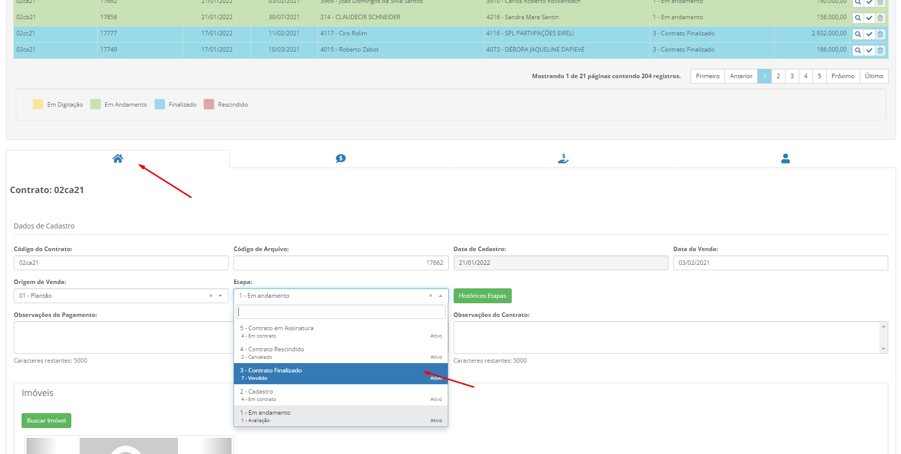Select pagination page 2
The image size is (901, 454).
click(x=778, y=76)
